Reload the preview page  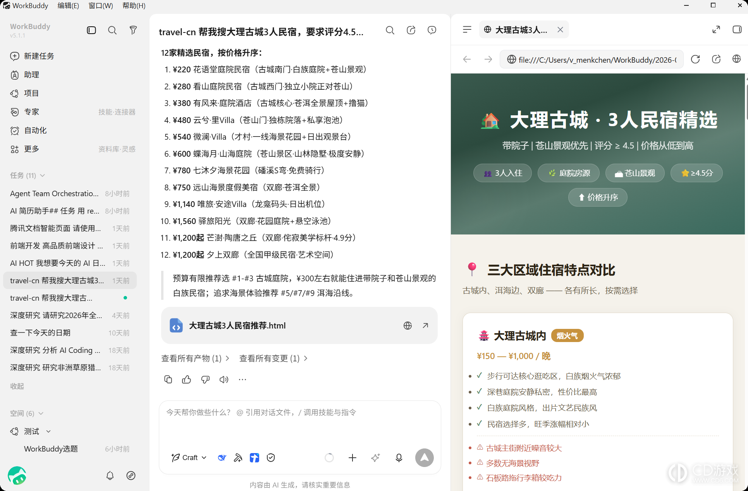(x=695, y=59)
